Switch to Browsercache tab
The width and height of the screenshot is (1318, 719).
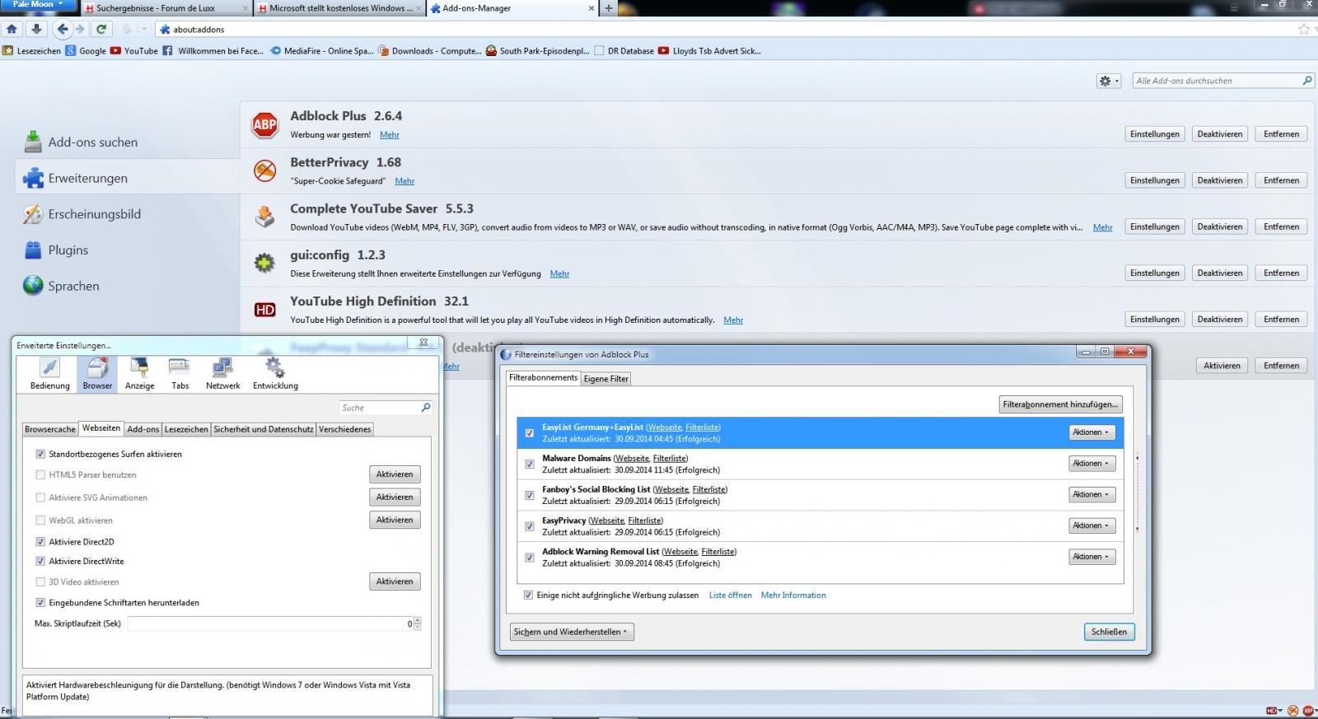pyautogui.click(x=50, y=429)
